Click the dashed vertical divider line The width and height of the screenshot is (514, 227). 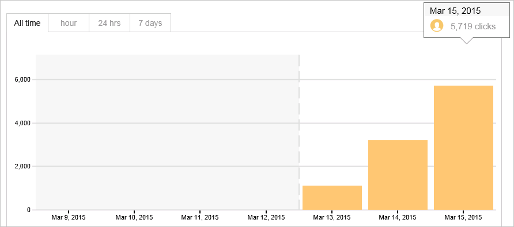click(299, 132)
